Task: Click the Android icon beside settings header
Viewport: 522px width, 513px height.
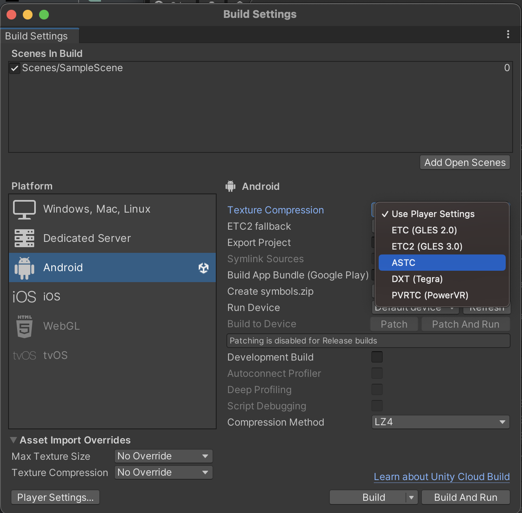Action: click(x=230, y=186)
